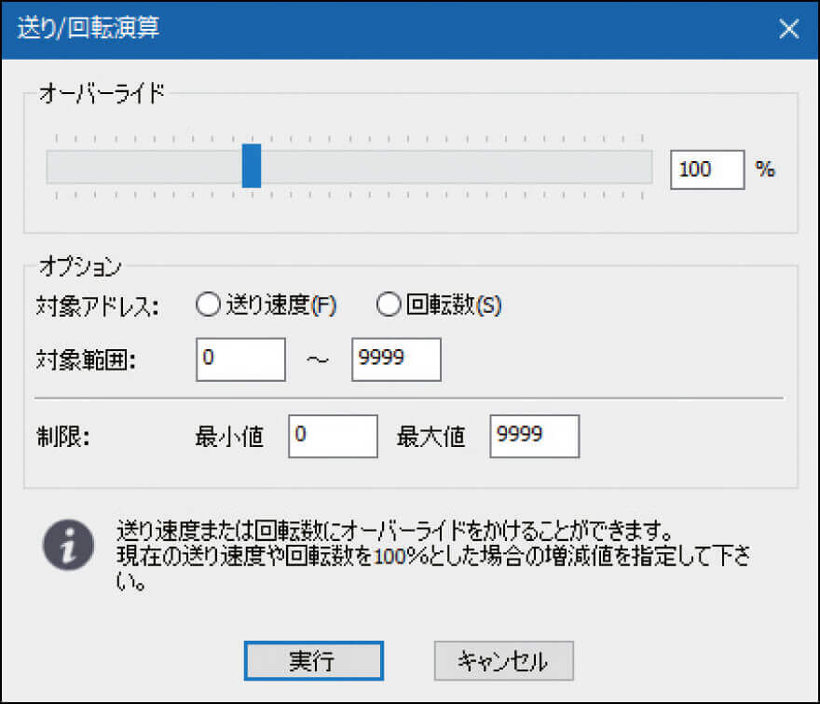Click the override percentage field showing 100
The width and height of the screenshot is (820, 704).
706,169
